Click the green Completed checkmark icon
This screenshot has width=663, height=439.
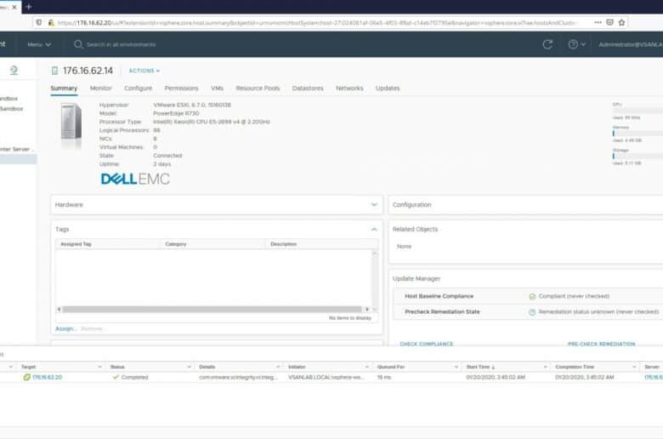coord(116,377)
